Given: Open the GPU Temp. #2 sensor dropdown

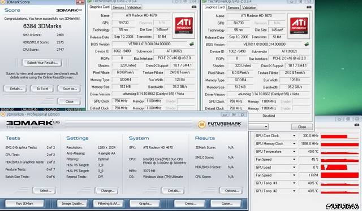Looking at the screenshot, I should [x=294, y=191].
